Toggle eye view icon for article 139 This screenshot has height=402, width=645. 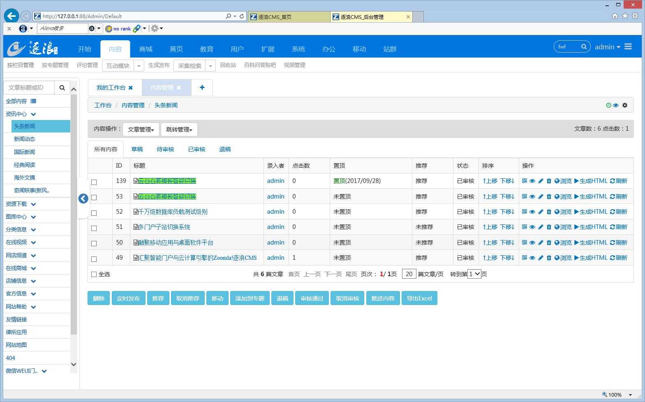coord(532,181)
